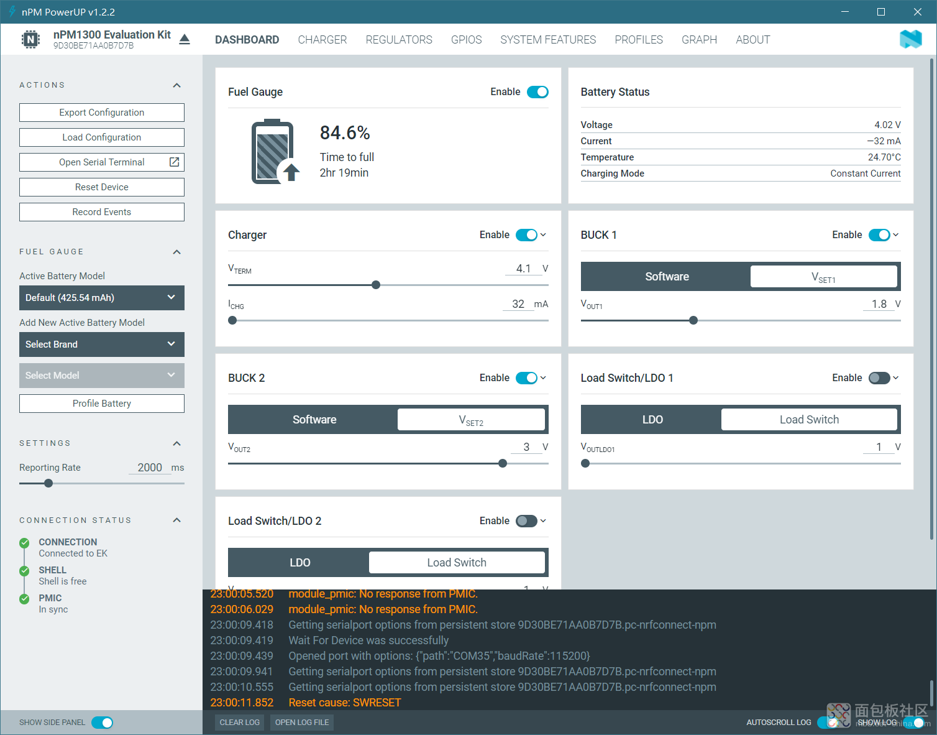Screen dimensions: 937x735
Task: Toggle the BUCK 2 Enable switch
Action: point(526,378)
